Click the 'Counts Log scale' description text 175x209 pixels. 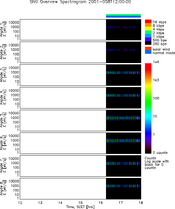157,163
